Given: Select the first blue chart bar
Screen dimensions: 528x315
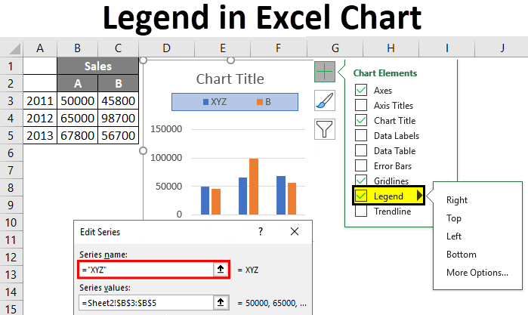Looking at the screenshot, I should click(x=205, y=200).
